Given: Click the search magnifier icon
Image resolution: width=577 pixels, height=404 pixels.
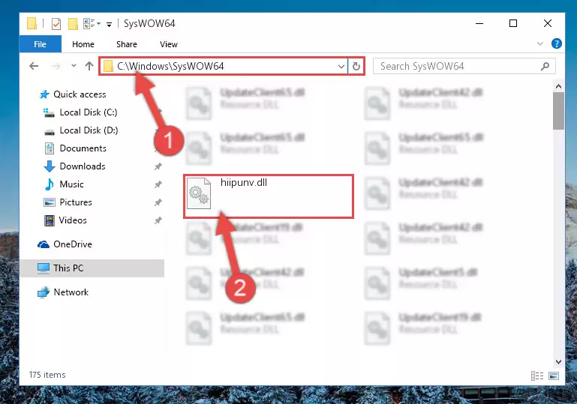Looking at the screenshot, I should tap(545, 66).
